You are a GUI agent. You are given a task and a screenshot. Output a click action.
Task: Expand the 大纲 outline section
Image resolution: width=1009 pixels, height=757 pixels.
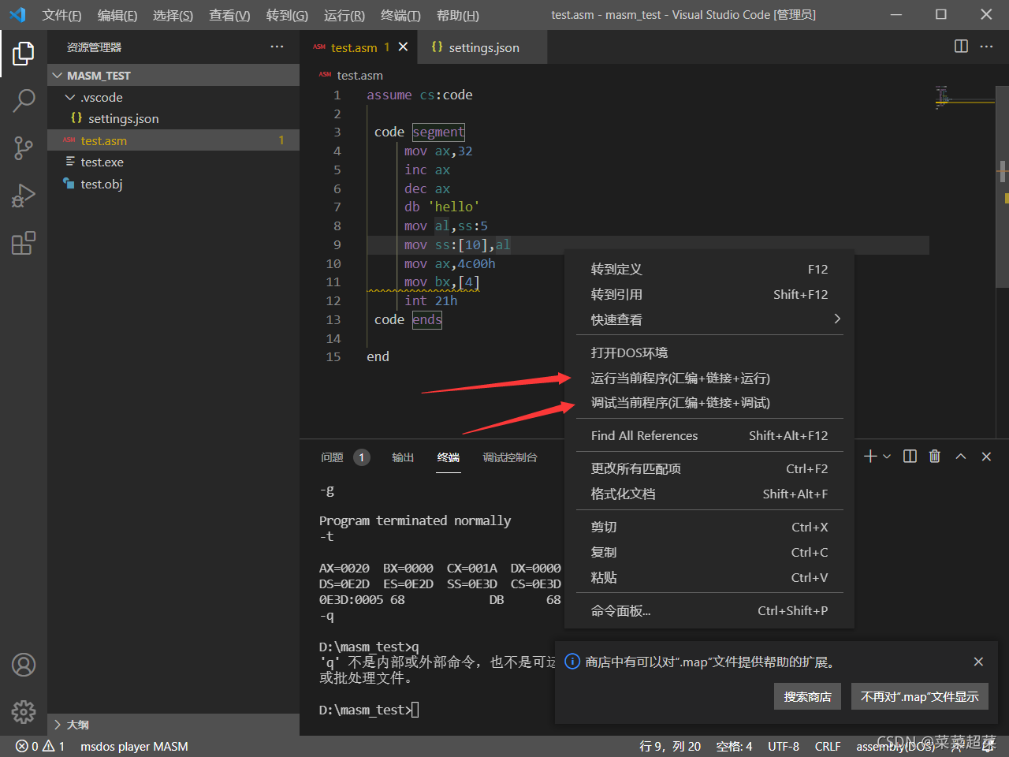click(173, 725)
